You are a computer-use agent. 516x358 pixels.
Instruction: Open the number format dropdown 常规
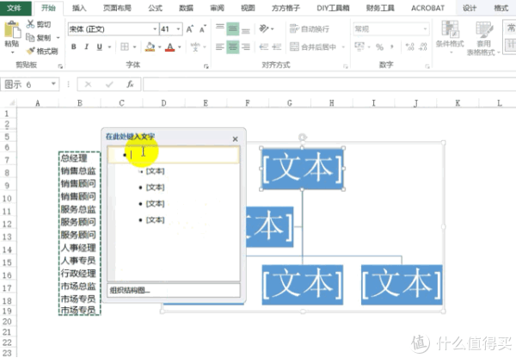coord(425,29)
